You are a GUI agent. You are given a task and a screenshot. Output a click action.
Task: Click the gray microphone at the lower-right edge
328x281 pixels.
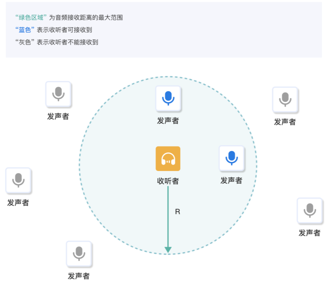[309, 211]
